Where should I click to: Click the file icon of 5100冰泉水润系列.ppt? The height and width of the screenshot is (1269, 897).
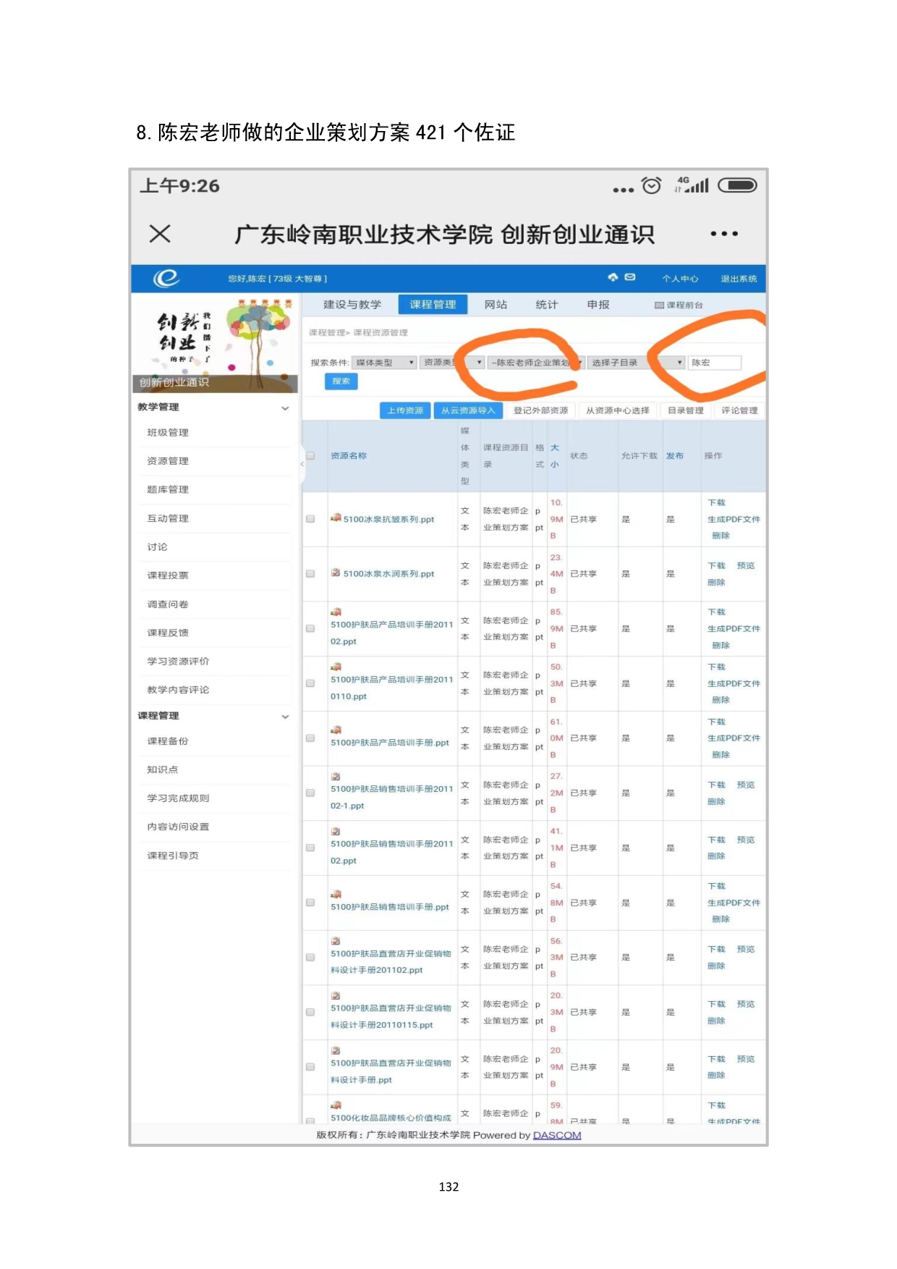(336, 573)
